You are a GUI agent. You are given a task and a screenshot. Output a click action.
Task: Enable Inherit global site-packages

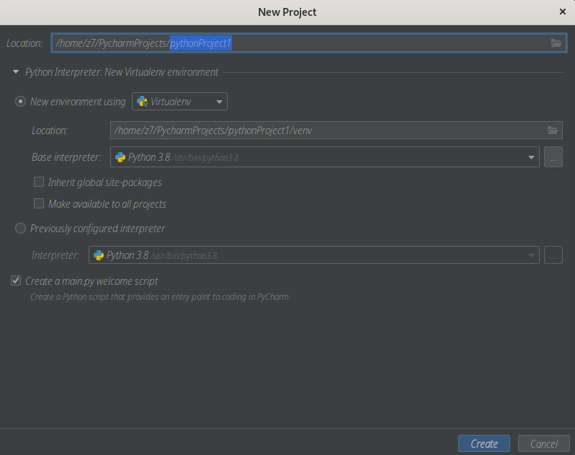39,182
